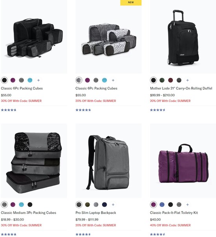
Task: Pick olive swatch for Pro Slim Laptop Backpack
Action: [x=88, y=204]
